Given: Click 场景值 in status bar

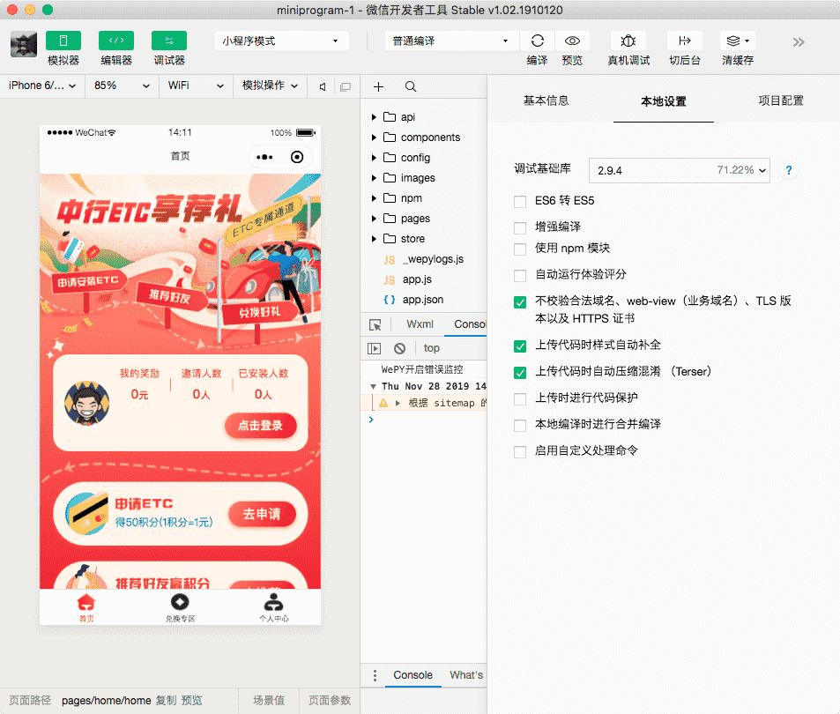Looking at the screenshot, I should click(x=268, y=701).
